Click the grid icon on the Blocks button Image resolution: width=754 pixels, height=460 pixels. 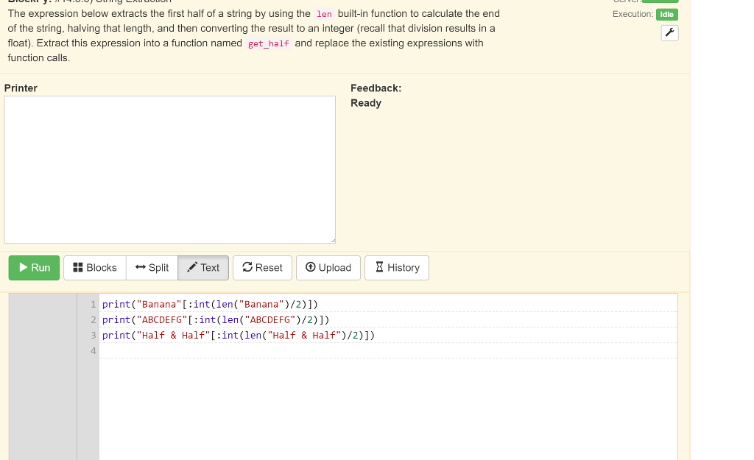77,268
